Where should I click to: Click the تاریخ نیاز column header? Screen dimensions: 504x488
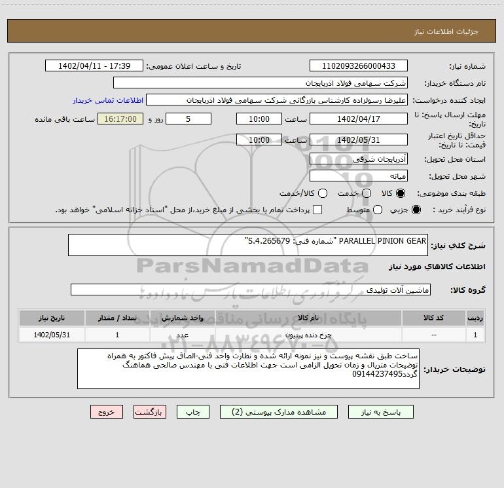click(52, 318)
